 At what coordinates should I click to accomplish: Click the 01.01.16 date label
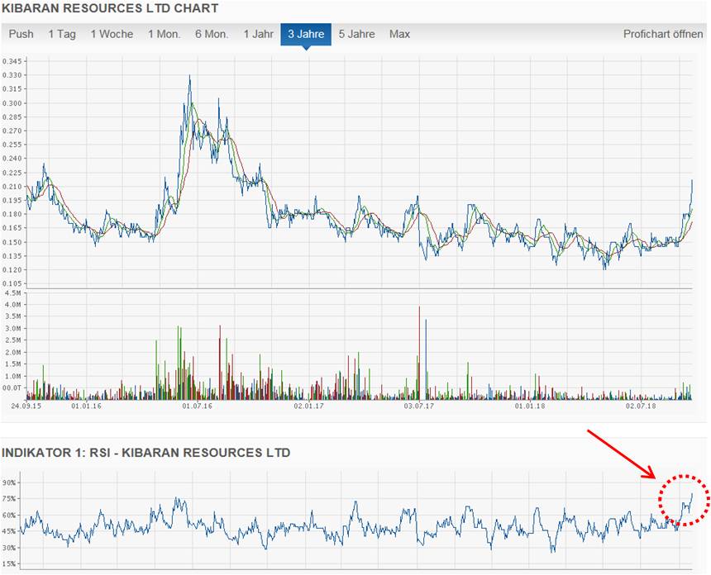pyautogui.click(x=86, y=406)
